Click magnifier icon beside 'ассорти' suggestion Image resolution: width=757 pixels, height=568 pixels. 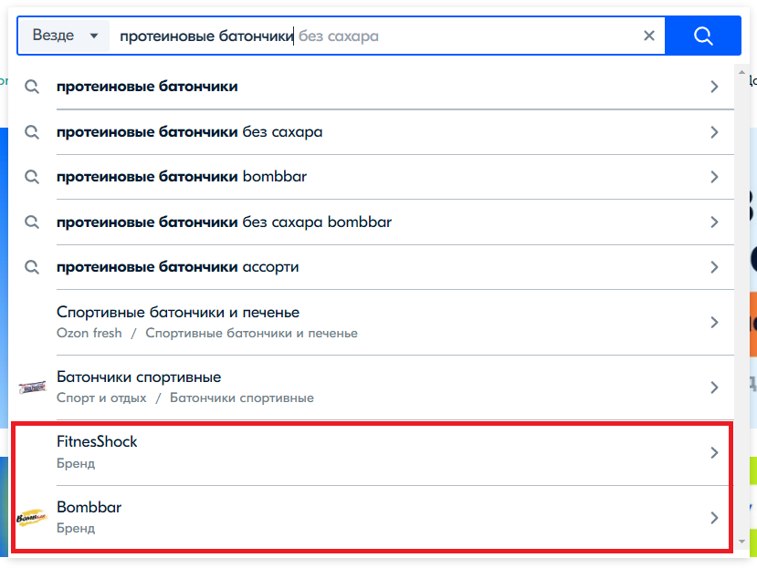[32, 267]
